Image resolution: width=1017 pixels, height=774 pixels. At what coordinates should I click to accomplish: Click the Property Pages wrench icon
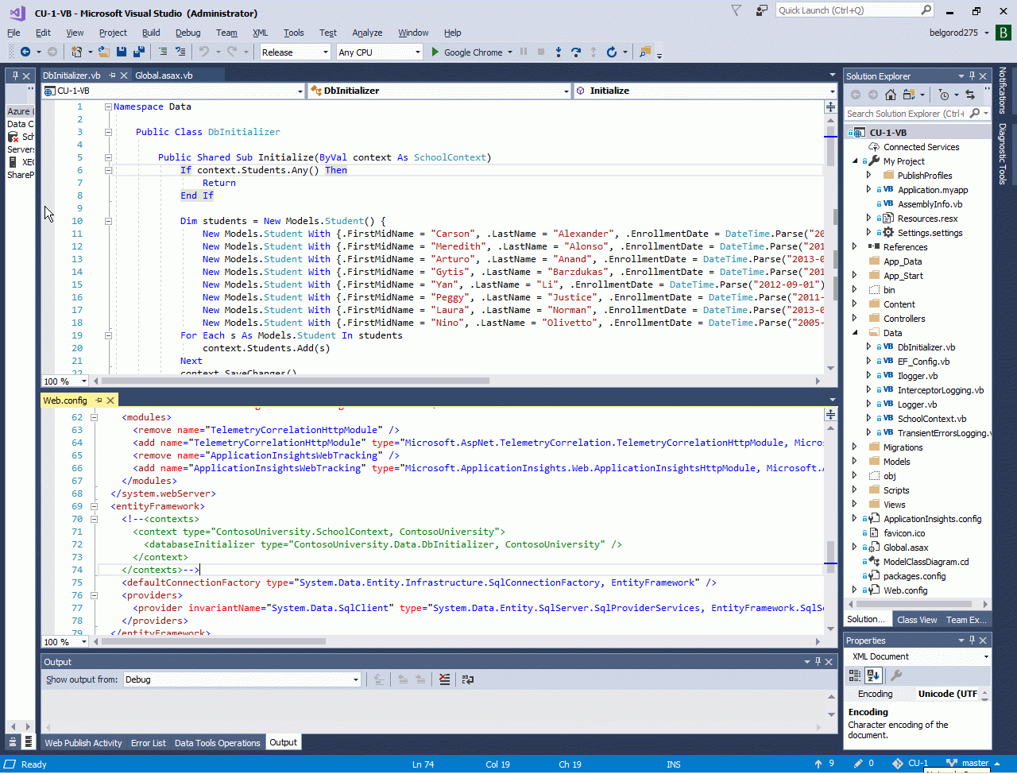[x=895, y=675]
